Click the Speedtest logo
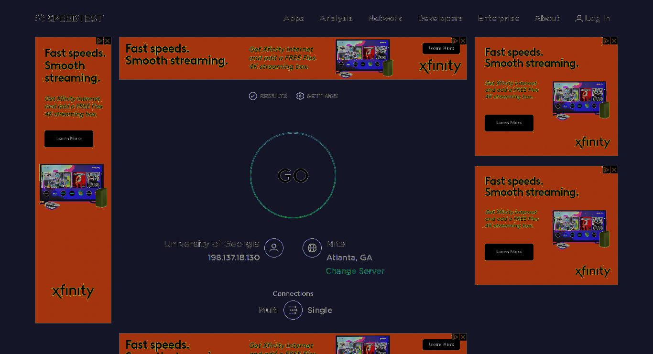This screenshot has height=354, width=653. click(x=69, y=18)
